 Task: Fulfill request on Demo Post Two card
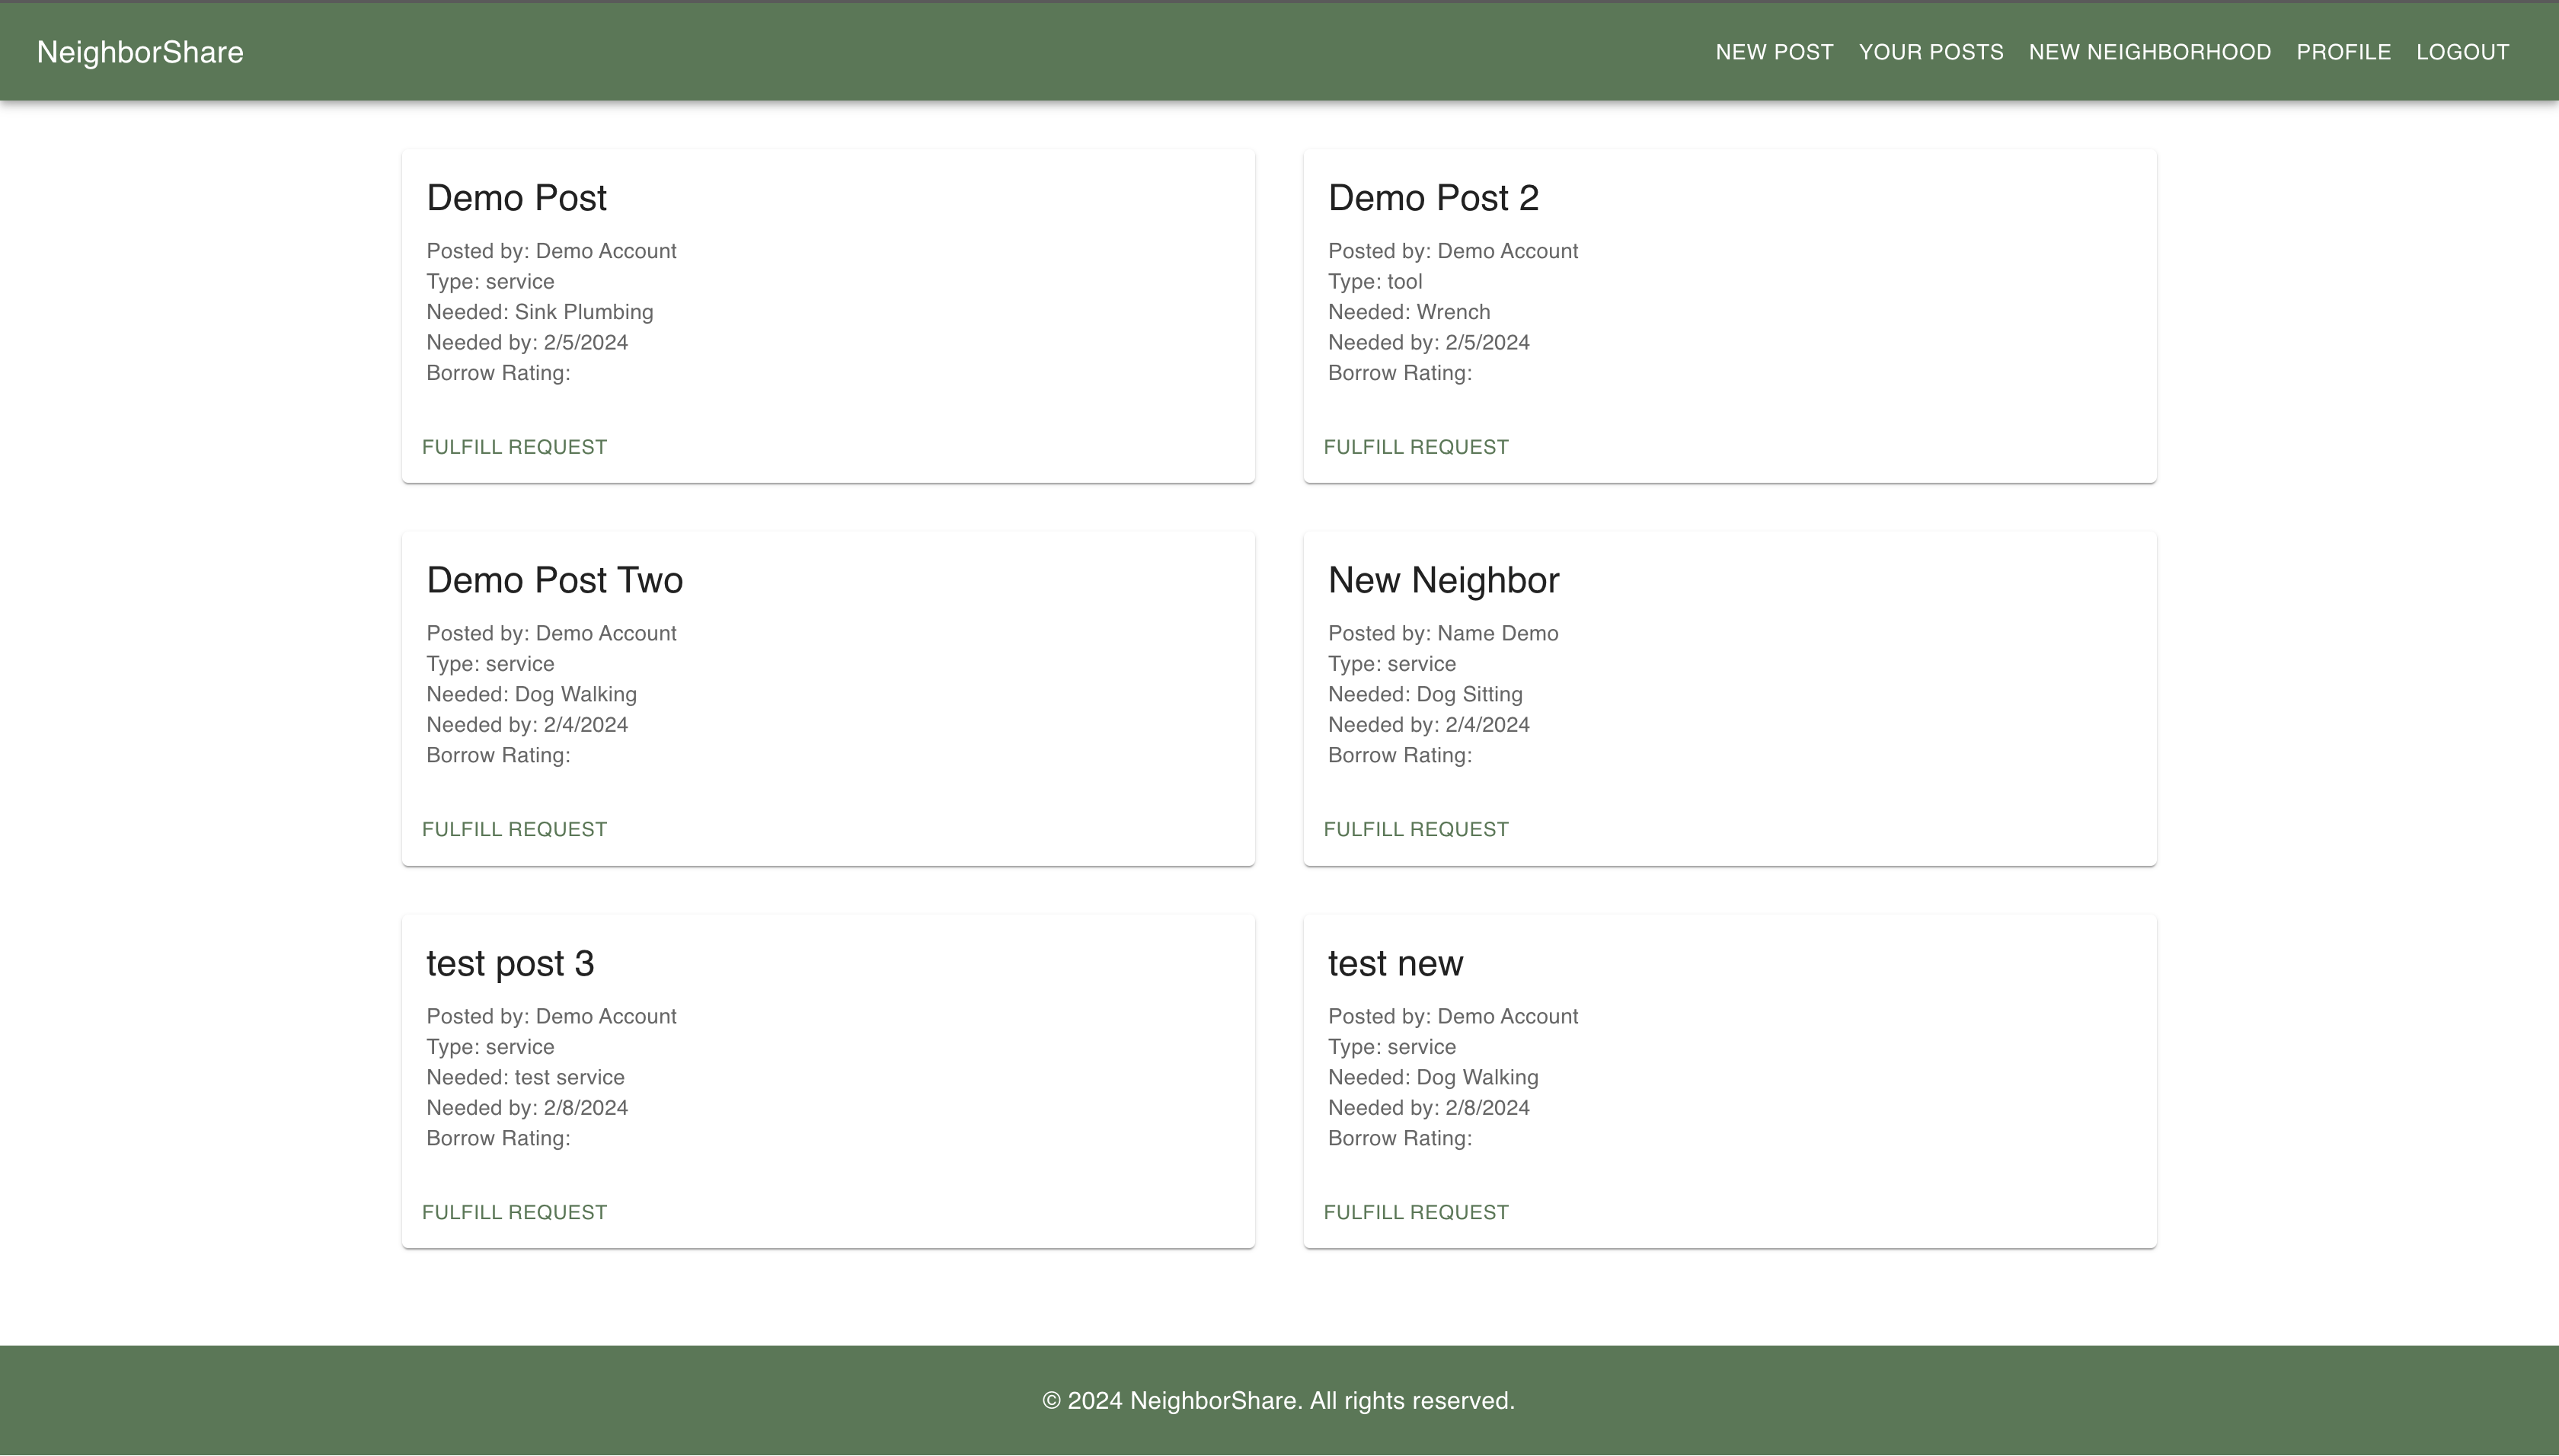pos(514,829)
